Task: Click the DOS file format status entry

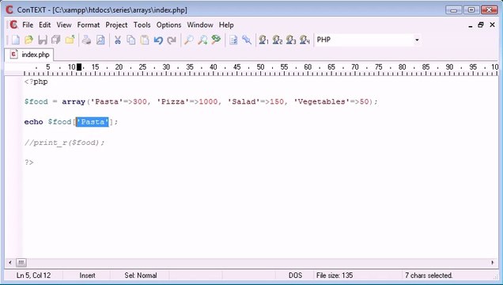Action: pyautogui.click(x=295, y=275)
